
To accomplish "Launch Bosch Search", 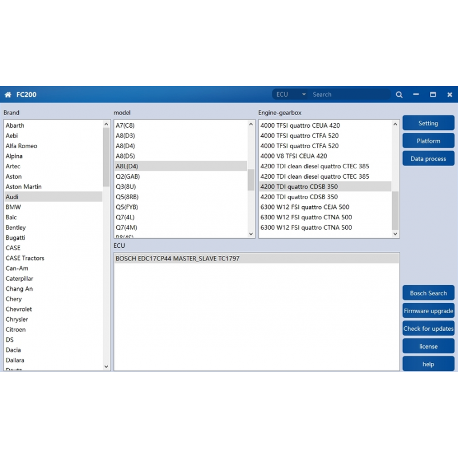I will pos(428,293).
